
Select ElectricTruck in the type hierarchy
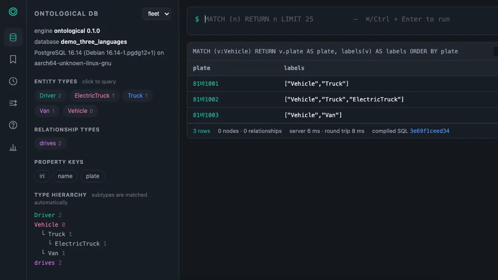[77, 243]
